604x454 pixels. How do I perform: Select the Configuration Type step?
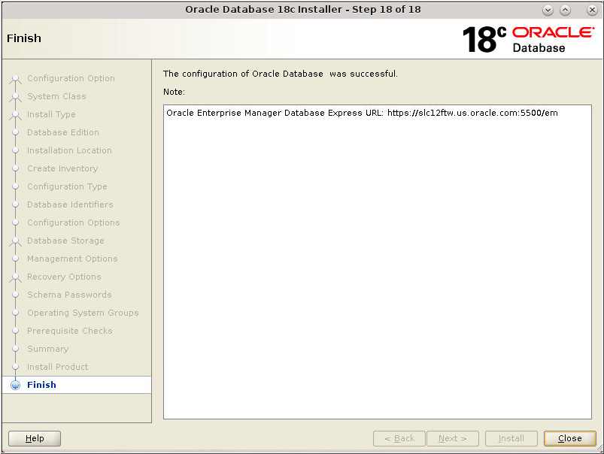click(x=67, y=186)
